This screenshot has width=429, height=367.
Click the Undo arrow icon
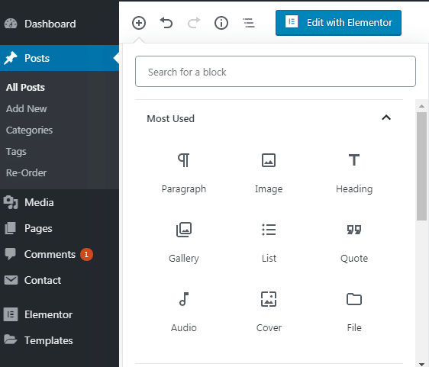(166, 23)
